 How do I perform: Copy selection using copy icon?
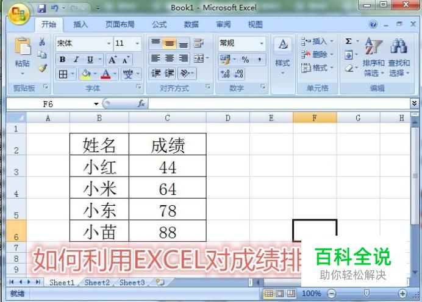tap(42, 55)
